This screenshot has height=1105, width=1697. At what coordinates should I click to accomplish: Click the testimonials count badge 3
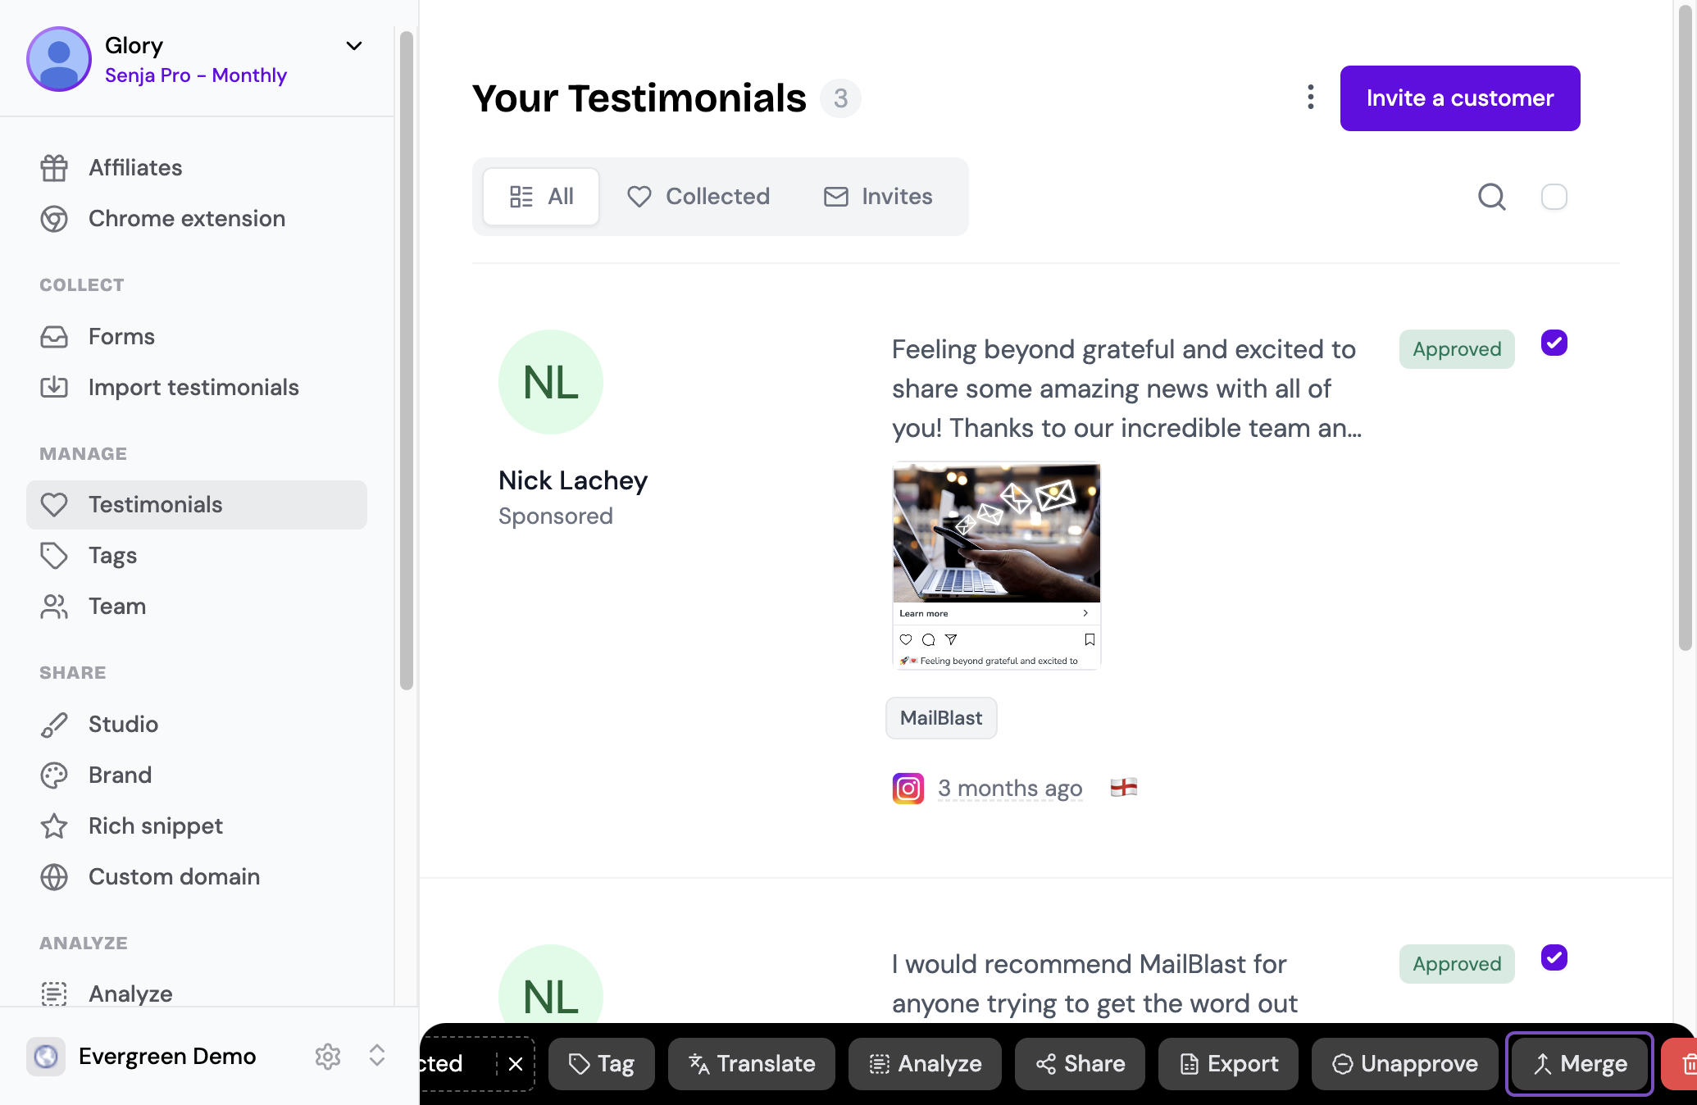[840, 98]
